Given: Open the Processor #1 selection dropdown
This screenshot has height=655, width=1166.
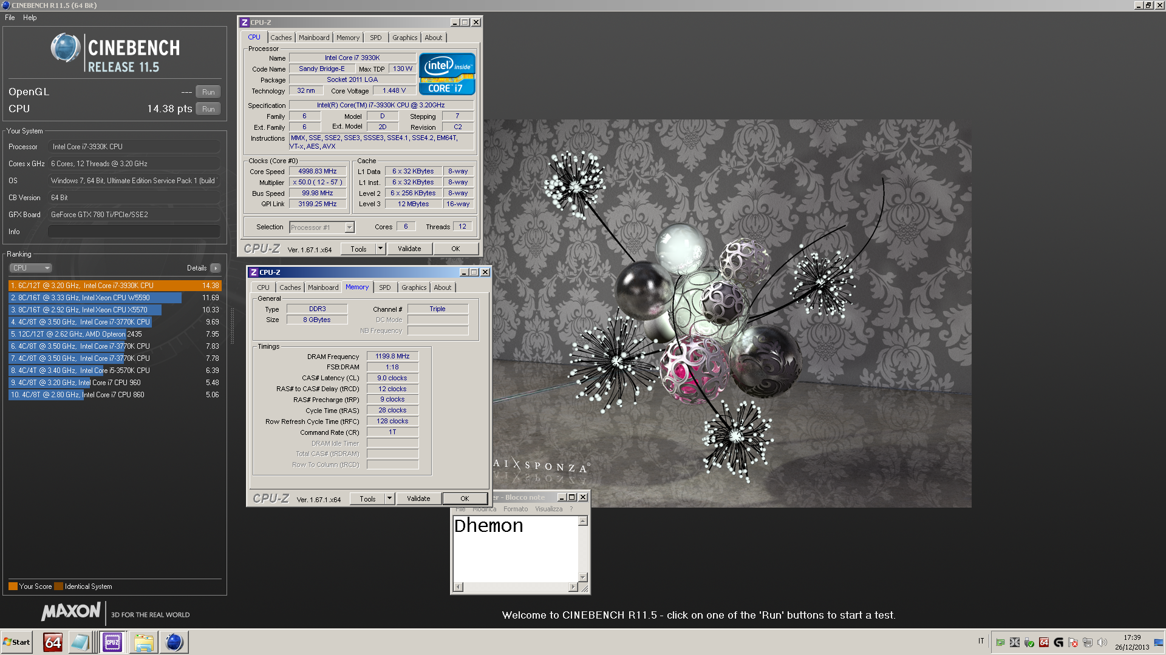Looking at the screenshot, I should pyautogui.click(x=321, y=227).
